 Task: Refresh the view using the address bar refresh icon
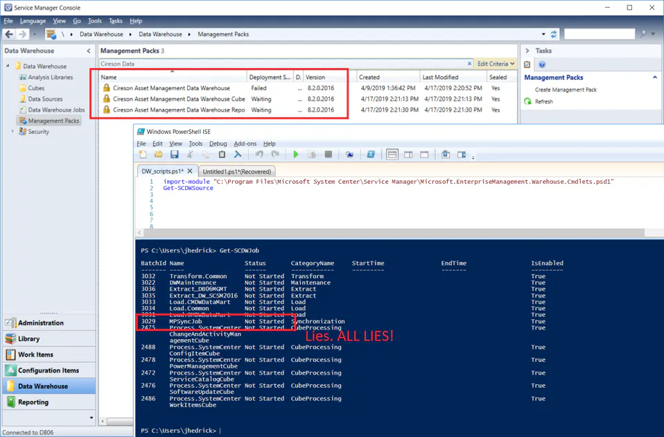[554, 34]
